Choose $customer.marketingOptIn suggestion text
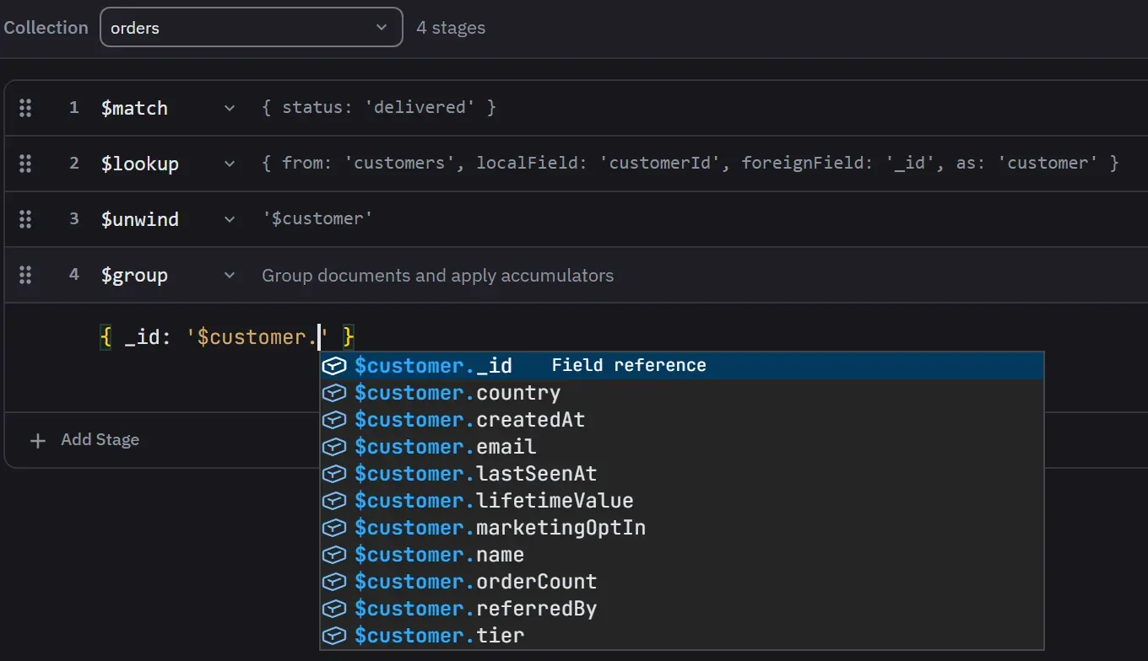Image resolution: width=1148 pixels, height=661 pixels. [x=500, y=528]
